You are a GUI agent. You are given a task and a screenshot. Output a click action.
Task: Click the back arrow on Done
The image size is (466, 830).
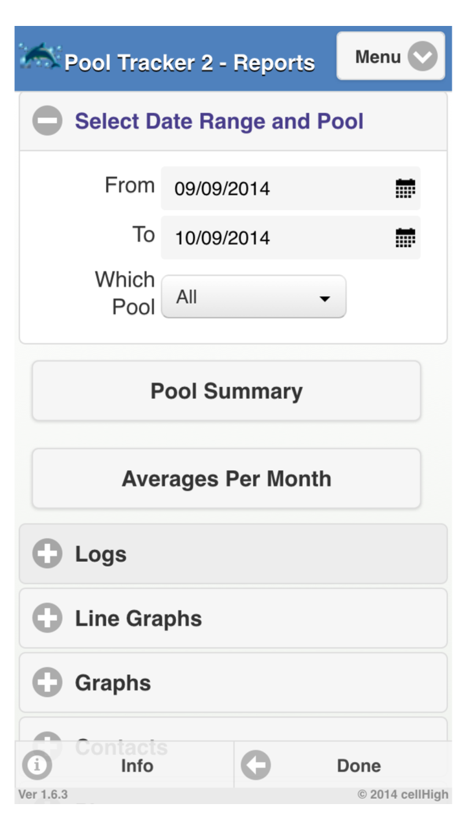255,765
